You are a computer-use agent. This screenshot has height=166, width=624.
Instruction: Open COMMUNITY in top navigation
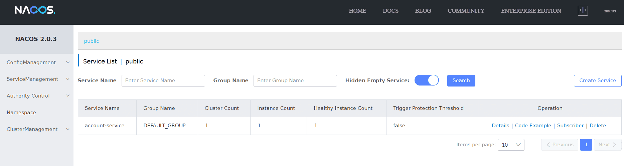click(466, 11)
